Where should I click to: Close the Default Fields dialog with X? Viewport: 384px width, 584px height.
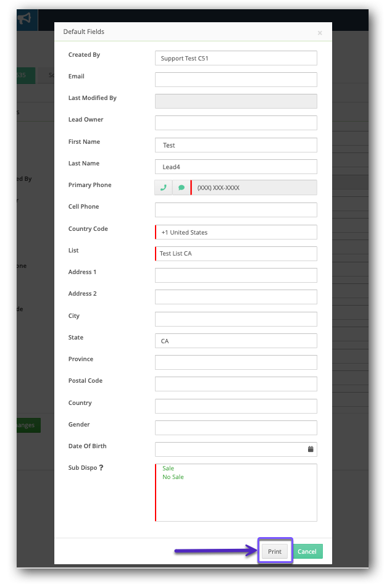(x=320, y=33)
